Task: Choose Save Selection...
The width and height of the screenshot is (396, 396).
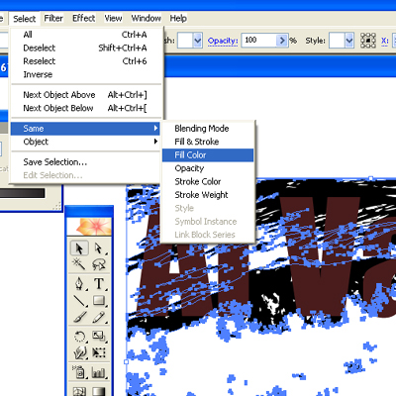Action: coord(85,162)
